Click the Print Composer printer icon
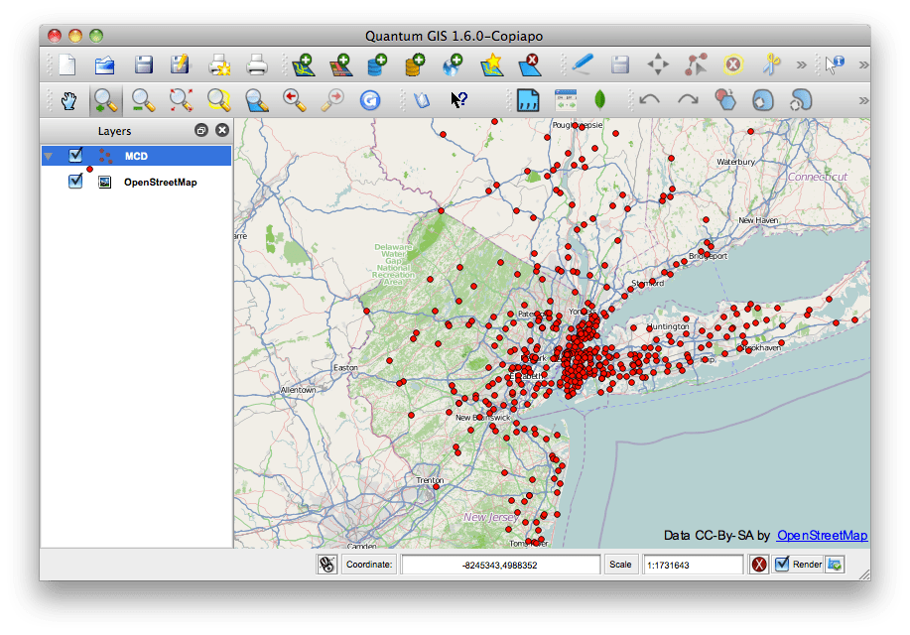 click(x=257, y=65)
